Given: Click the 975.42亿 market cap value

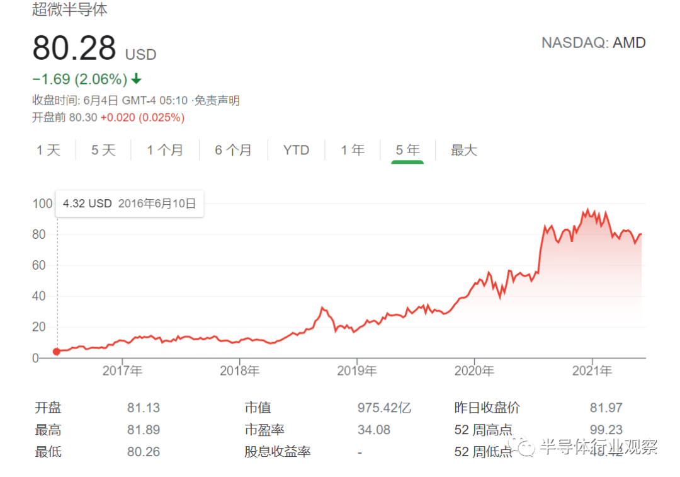Looking at the screenshot, I should pyautogui.click(x=384, y=408).
